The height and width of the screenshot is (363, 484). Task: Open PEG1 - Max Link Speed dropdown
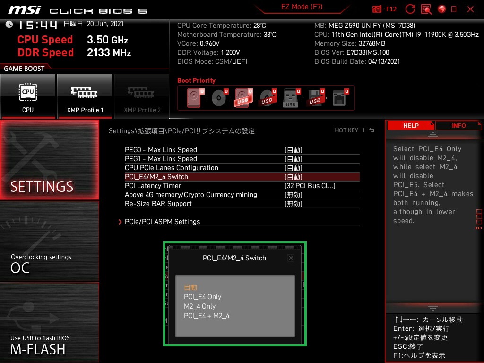pos(242,159)
